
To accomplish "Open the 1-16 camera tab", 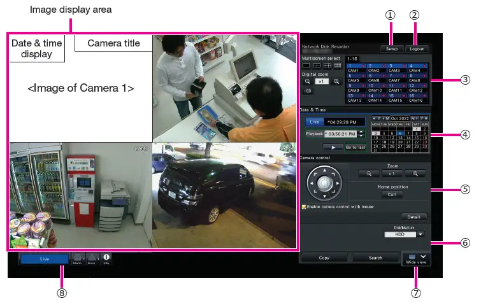I will click(352, 58).
